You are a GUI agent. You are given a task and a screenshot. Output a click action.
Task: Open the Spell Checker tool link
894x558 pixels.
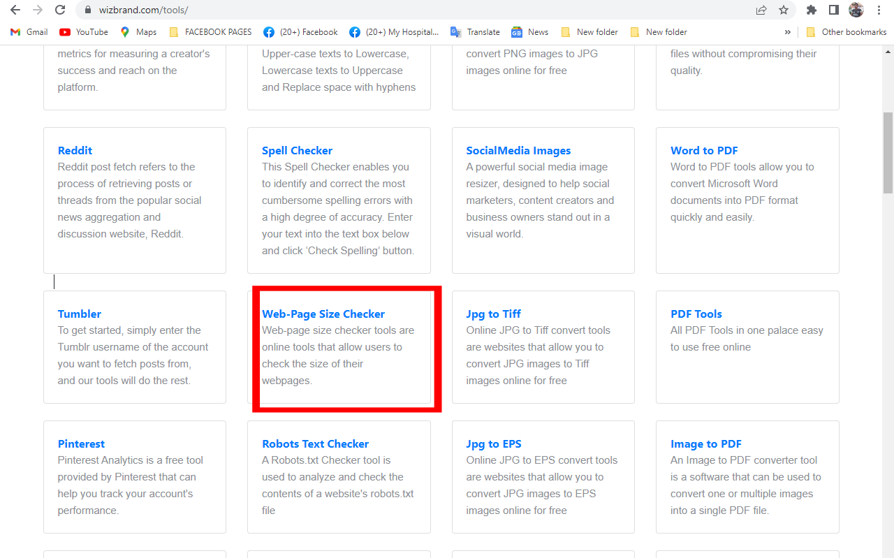[297, 150]
